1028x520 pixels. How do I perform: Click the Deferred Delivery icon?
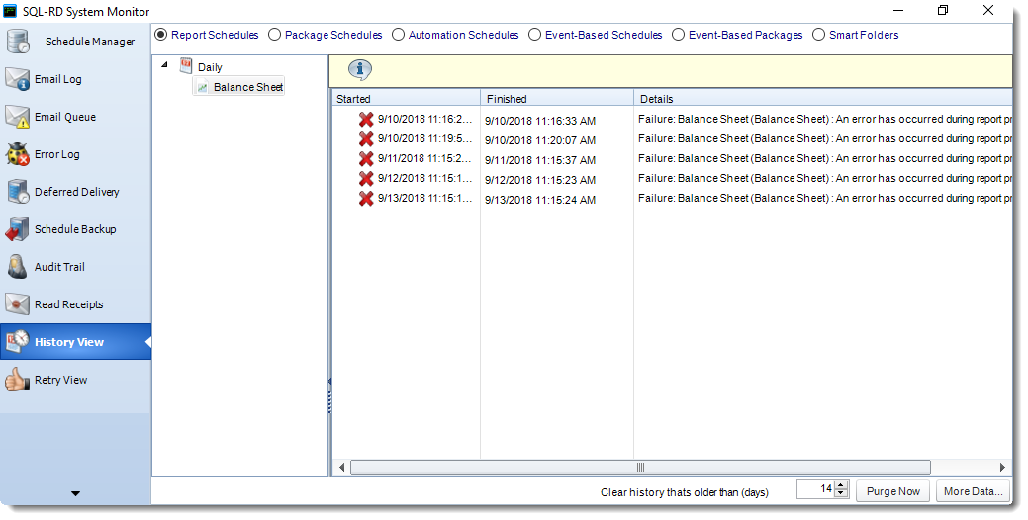(x=17, y=192)
